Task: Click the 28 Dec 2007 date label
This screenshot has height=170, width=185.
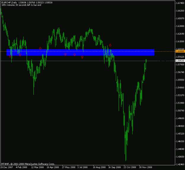Action: coord(7,167)
